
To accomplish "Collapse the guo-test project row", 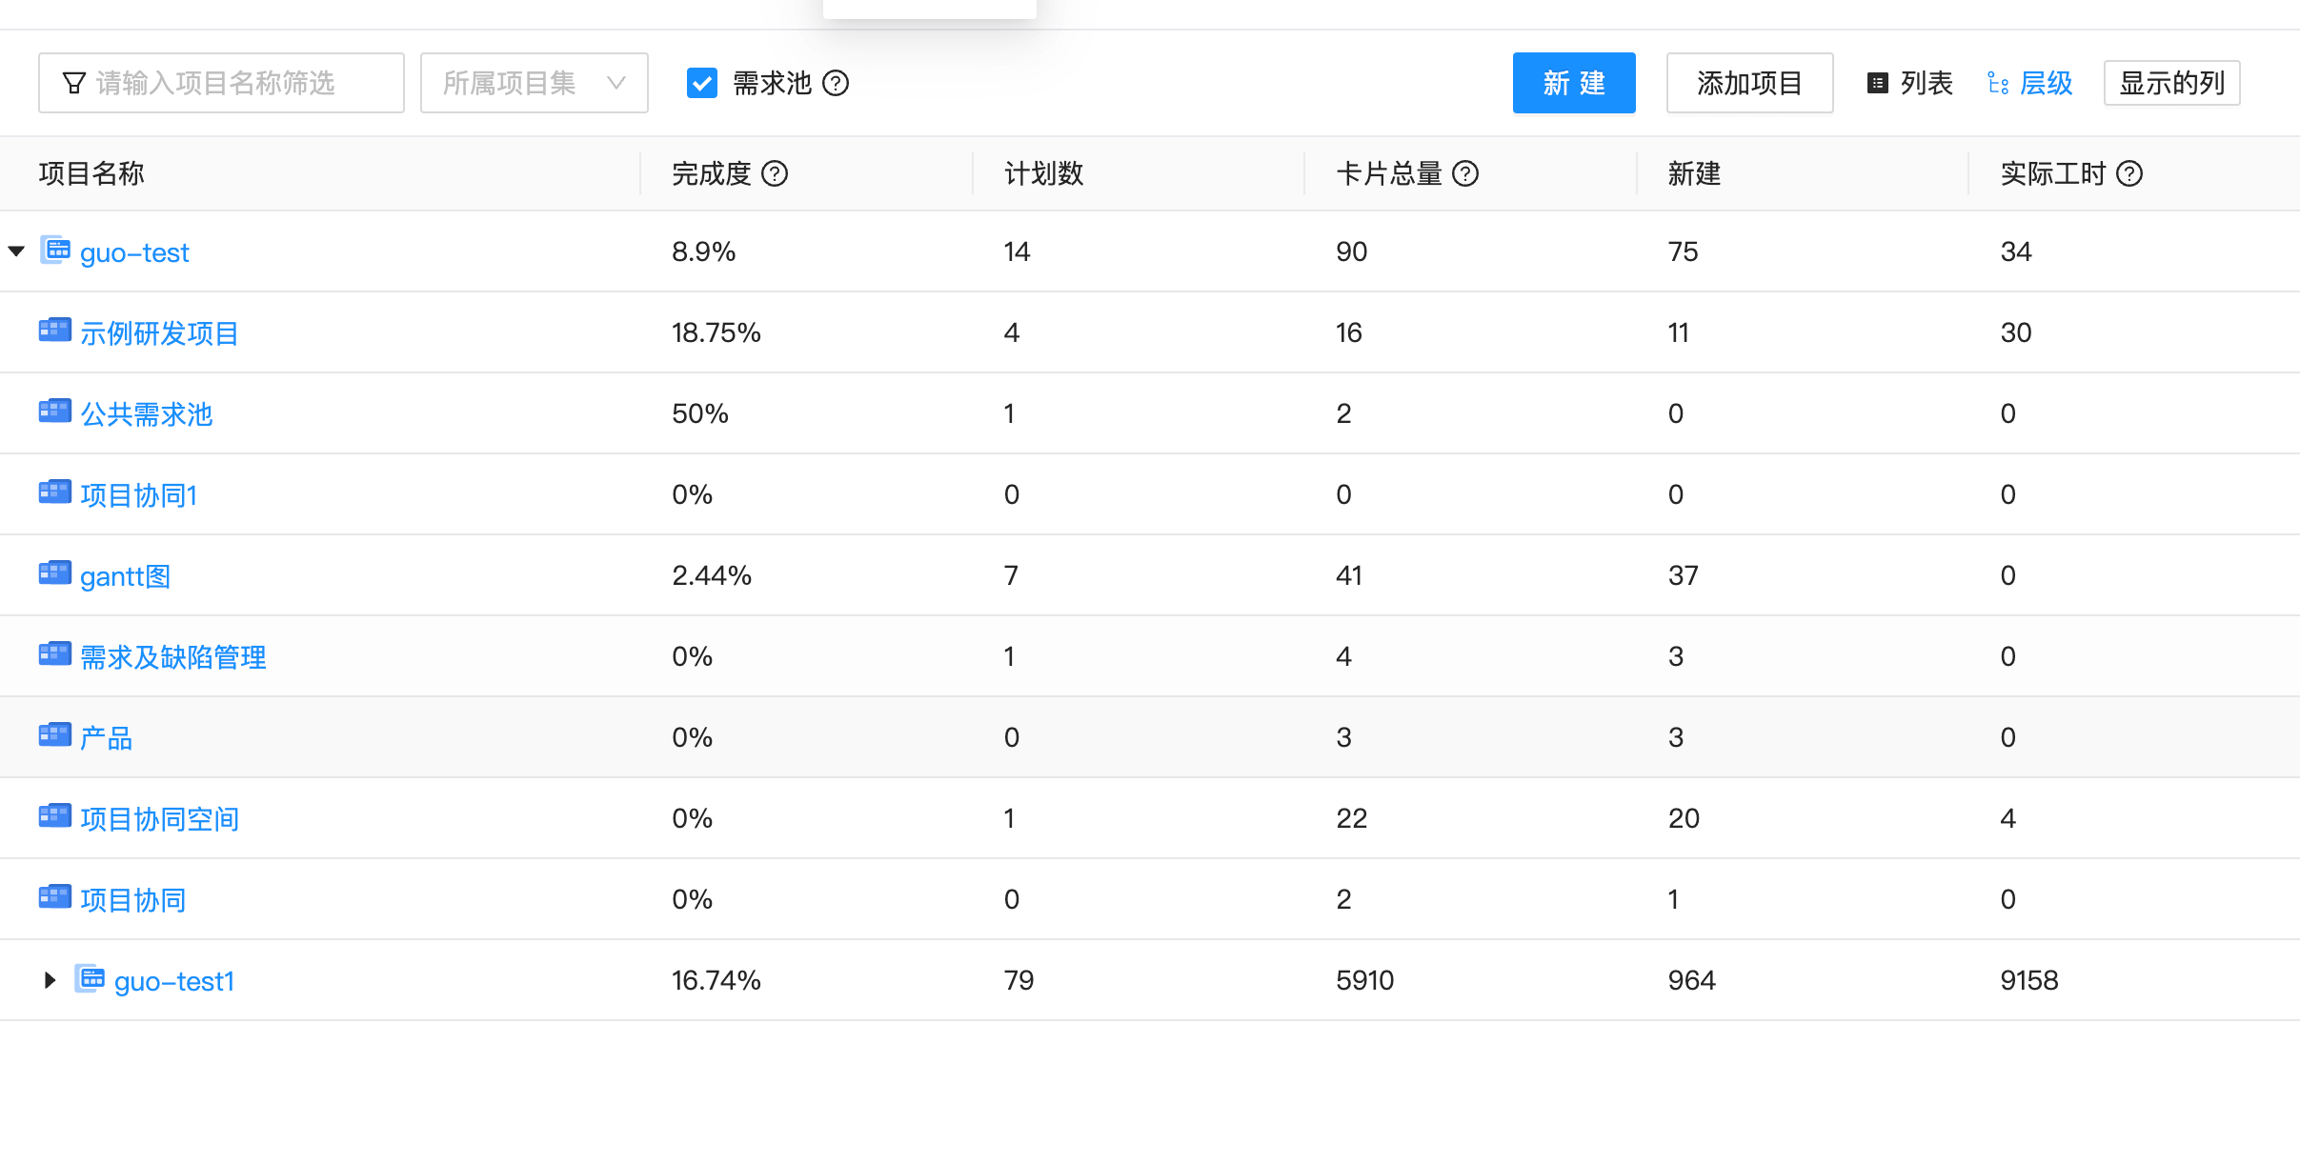I will tap(15, 251).
